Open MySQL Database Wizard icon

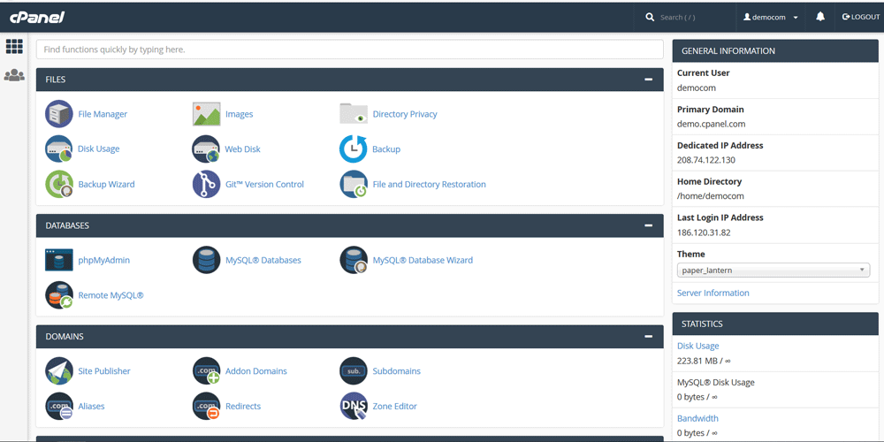(354, 260)
